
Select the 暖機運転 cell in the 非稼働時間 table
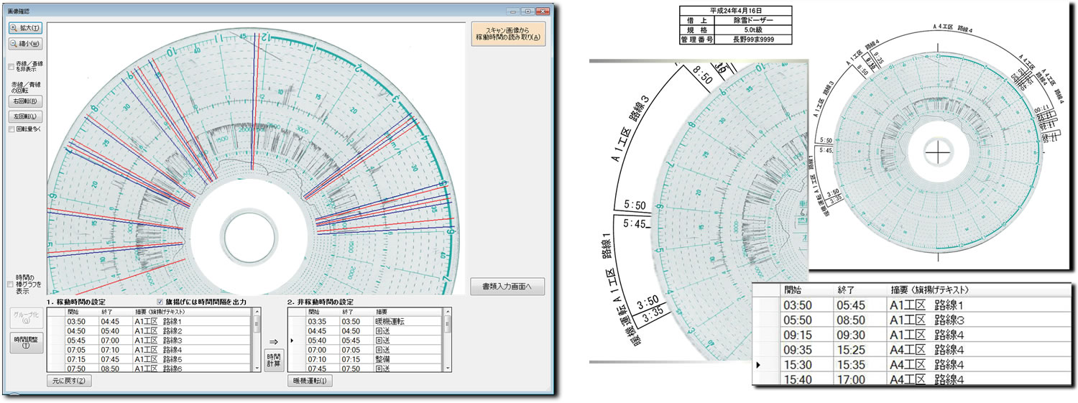[x=407, y=322]
